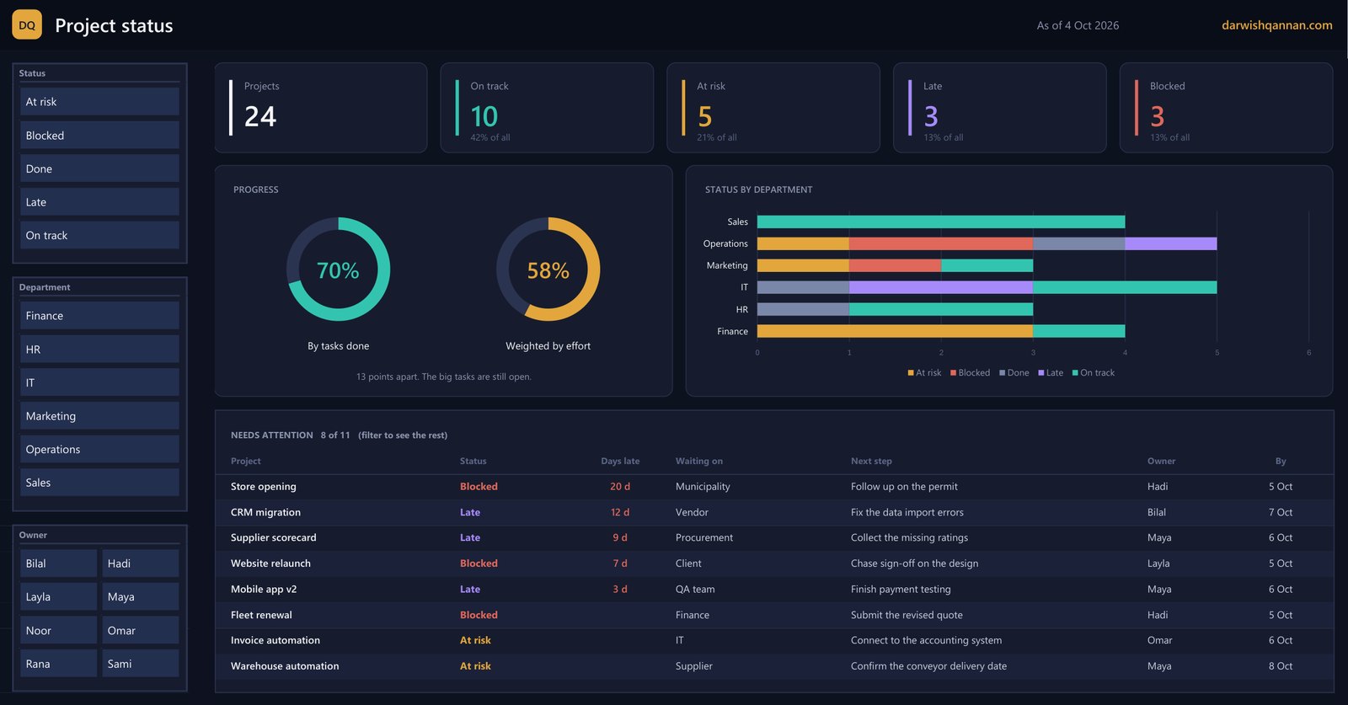Filter by Late status
Viewport: 1348px width, 705px height.
click(100, 202)
